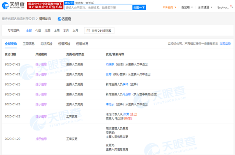Select the 今日 time filter
This screenshot has width=235, height=155.
click(38, 30)
